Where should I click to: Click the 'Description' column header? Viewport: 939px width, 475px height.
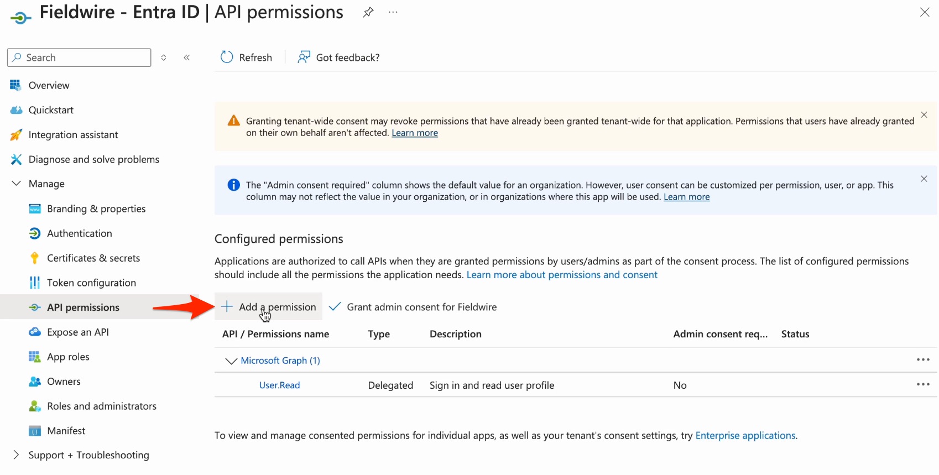pyautogui.click(x=455, y=334)
